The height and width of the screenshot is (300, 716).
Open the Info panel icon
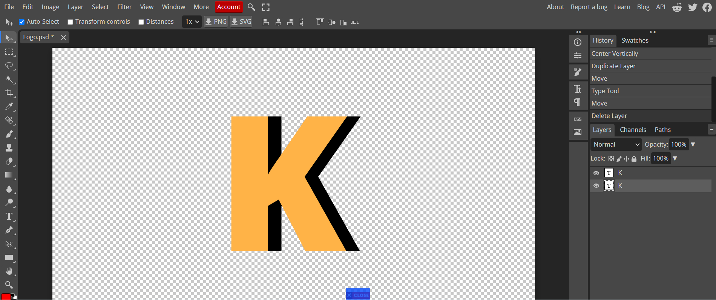pyautogui.click(x=578, y=42)
